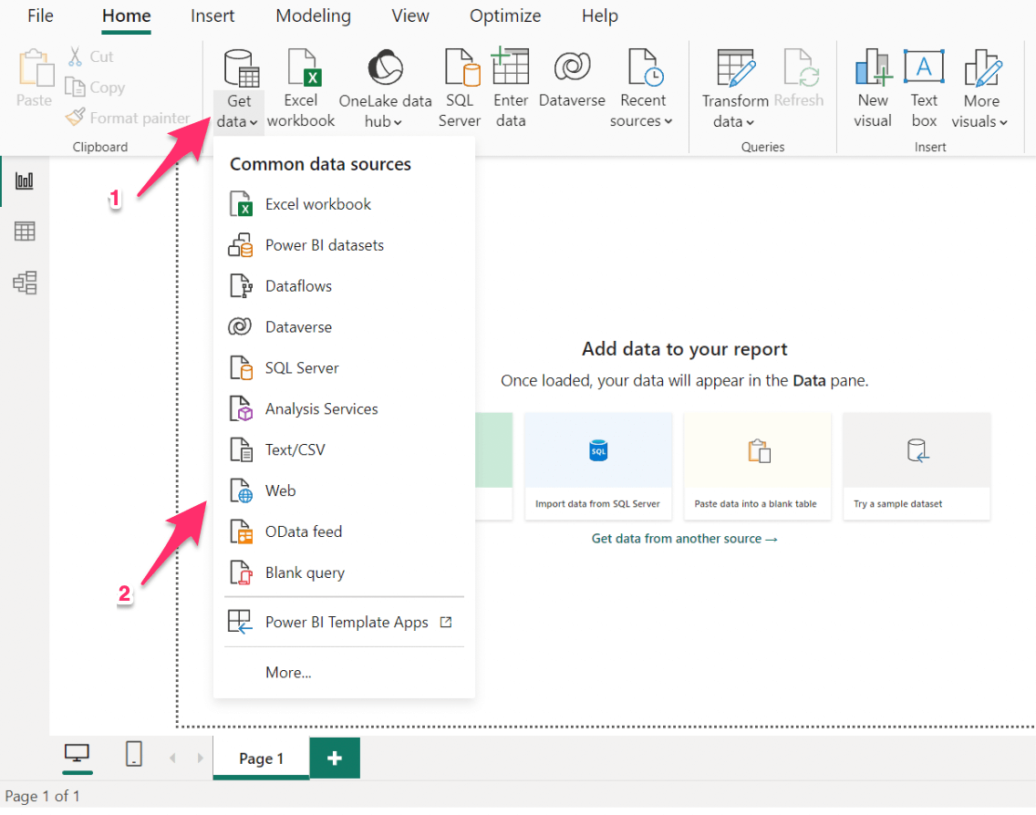Switch to Model view in sidebar
The width and height of the screenshot is (1036, 815).
(x=25, y=283)
